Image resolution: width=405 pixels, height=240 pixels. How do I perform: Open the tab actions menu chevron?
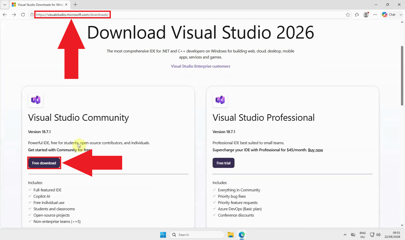coord(5,5)
